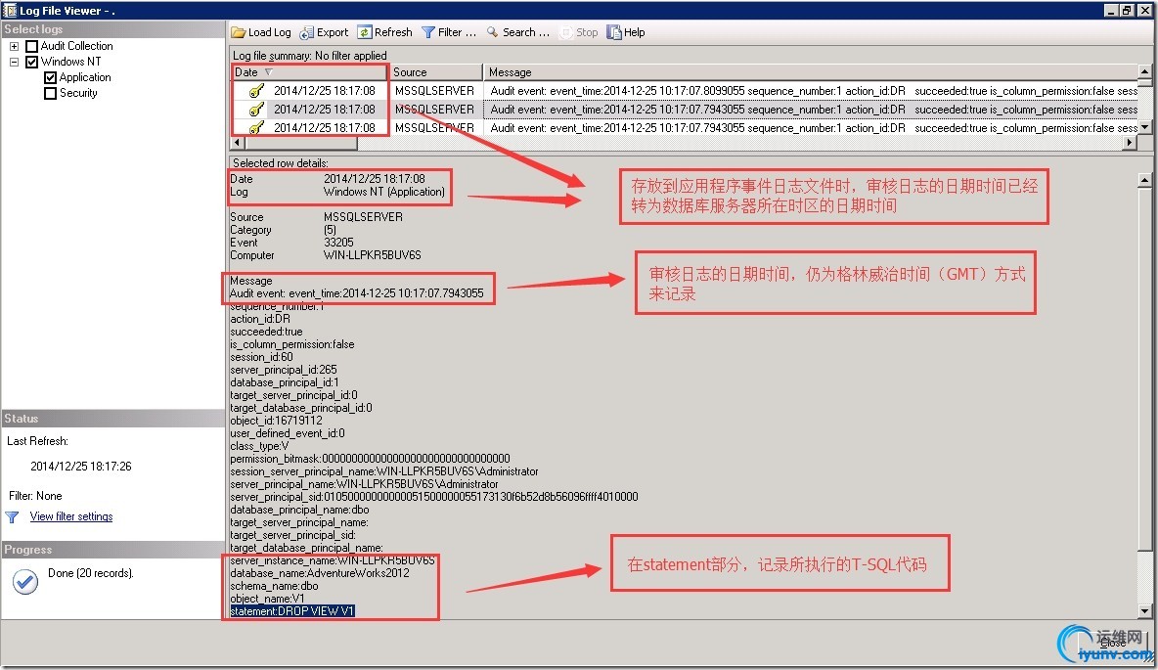The width and height of the screenshot is (1158, 670).
Task: Click the Search magnifier icon in toolbar
Action: coord(492,32)
